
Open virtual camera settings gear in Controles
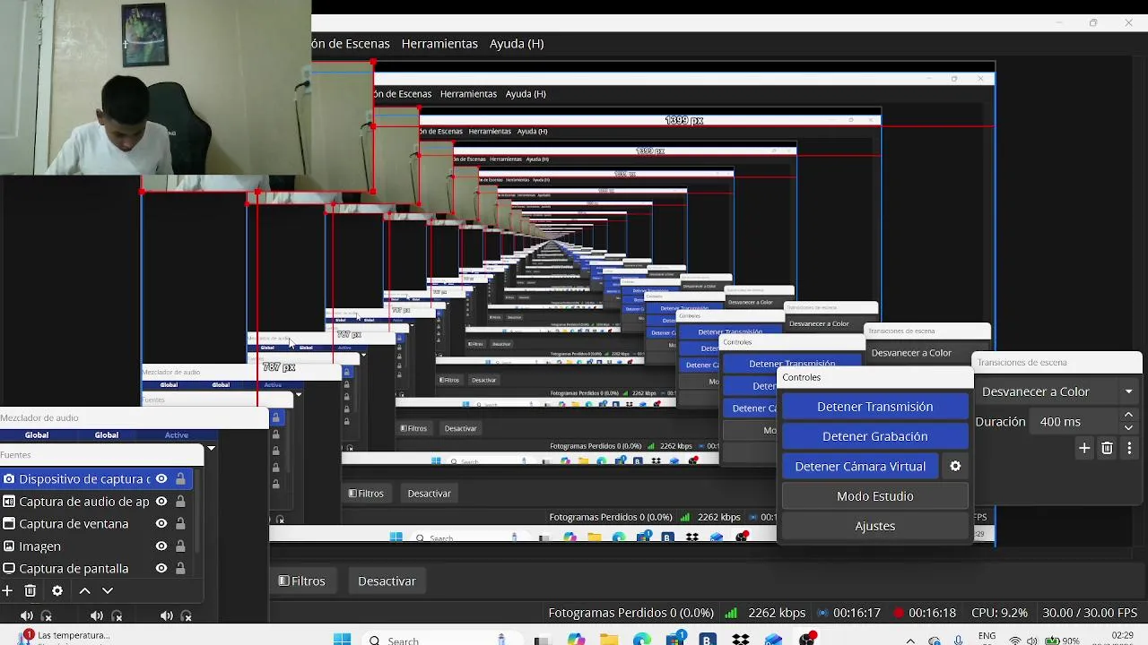(955, 466)
